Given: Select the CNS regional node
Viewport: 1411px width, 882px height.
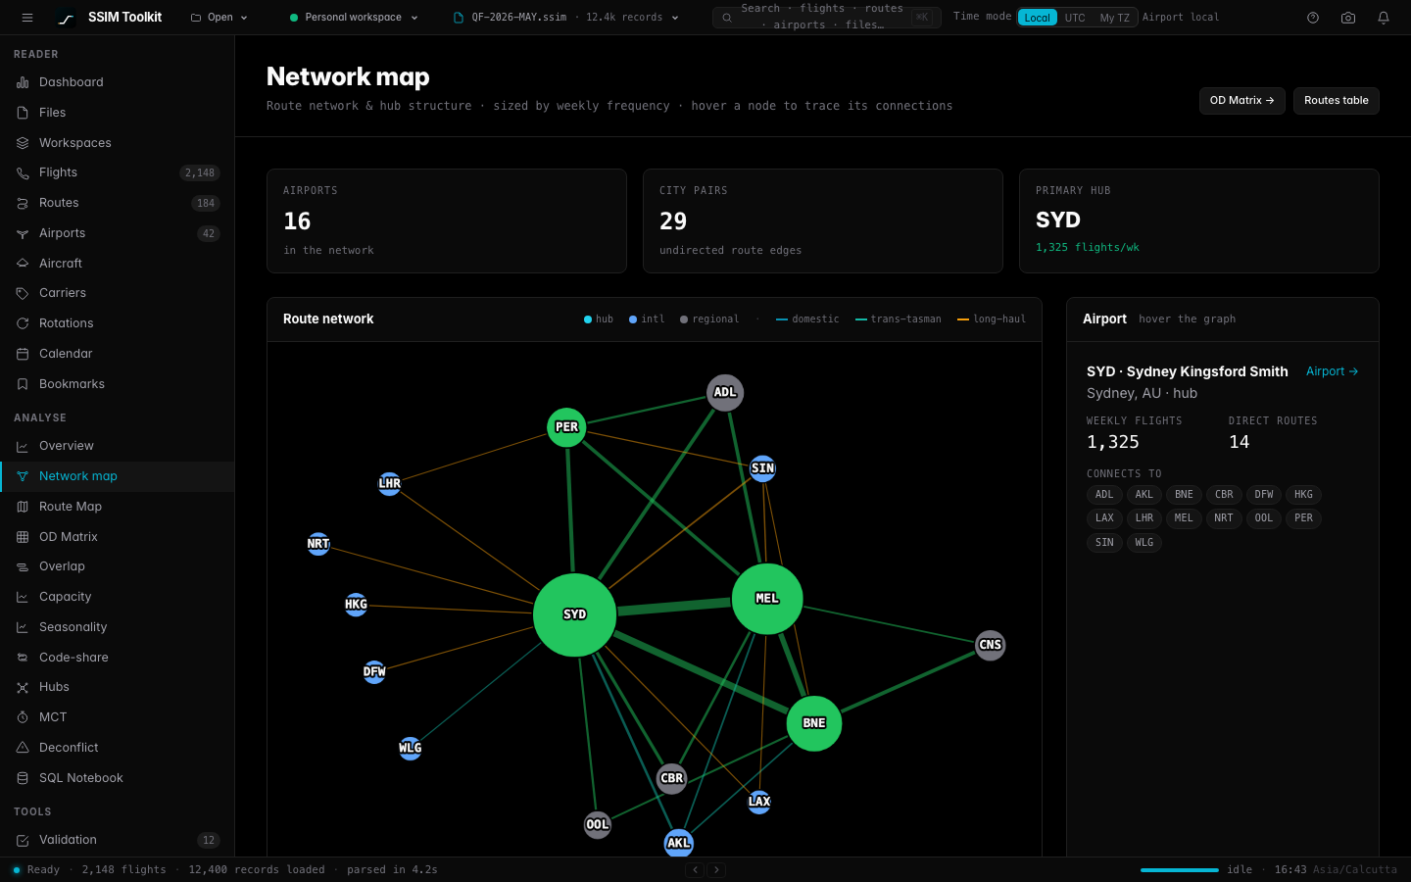Looking at the screenshot, I should point(991,645).
